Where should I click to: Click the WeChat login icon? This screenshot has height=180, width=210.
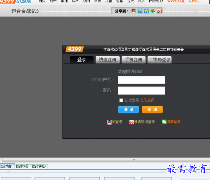point(164,122)
